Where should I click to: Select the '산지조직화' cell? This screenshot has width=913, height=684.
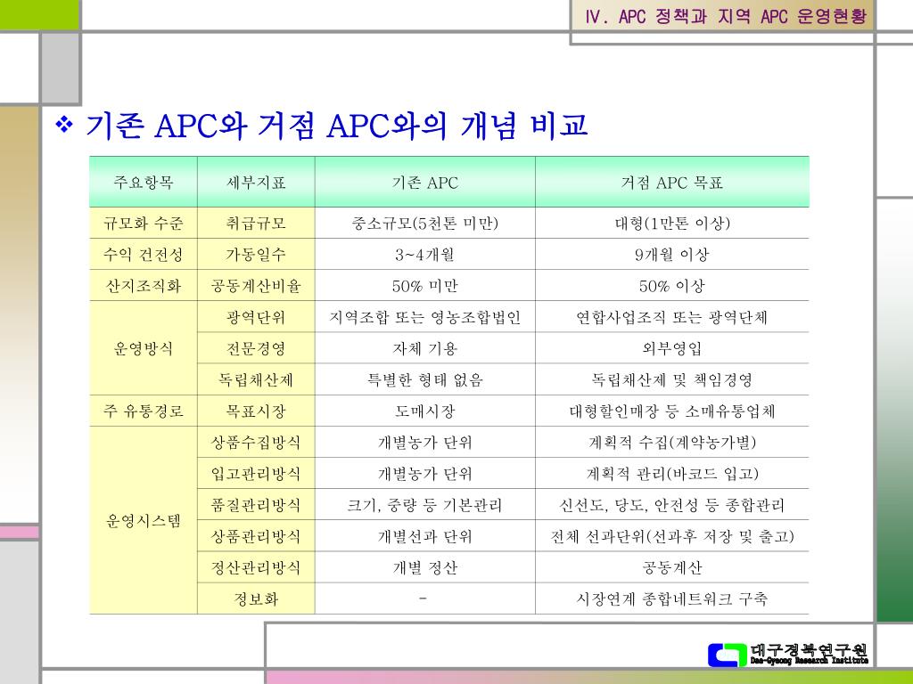click(144, 286)
